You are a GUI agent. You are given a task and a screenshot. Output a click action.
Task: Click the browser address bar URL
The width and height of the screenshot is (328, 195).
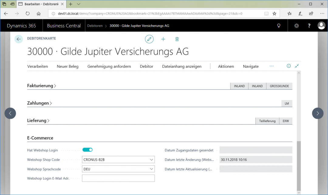150,14
